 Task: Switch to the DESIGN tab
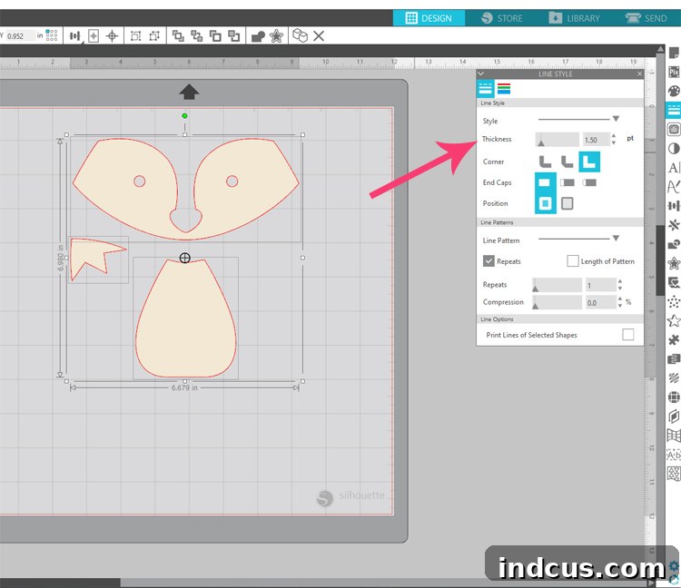(x=429, y=18)
